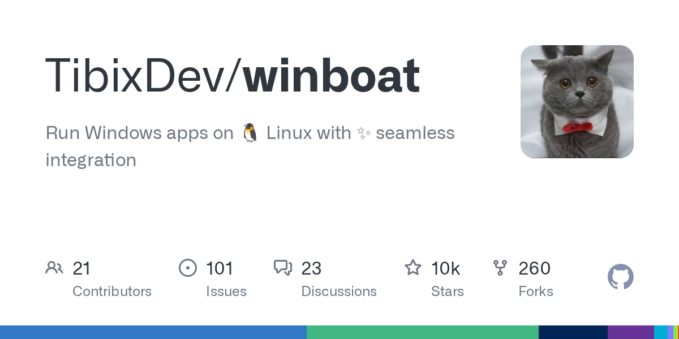Open the cat avatar with red bowtie

pos(577,102)
